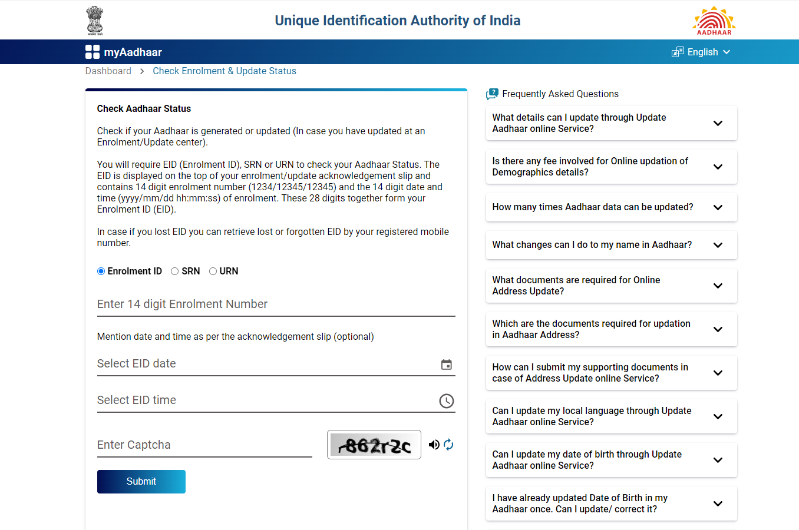
Task: Select the URN radio button
Action: pyautogui.click(x=213, y=271)
